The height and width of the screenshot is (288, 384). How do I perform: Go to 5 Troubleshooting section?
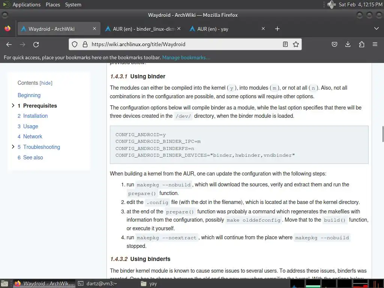coord(39,147)
